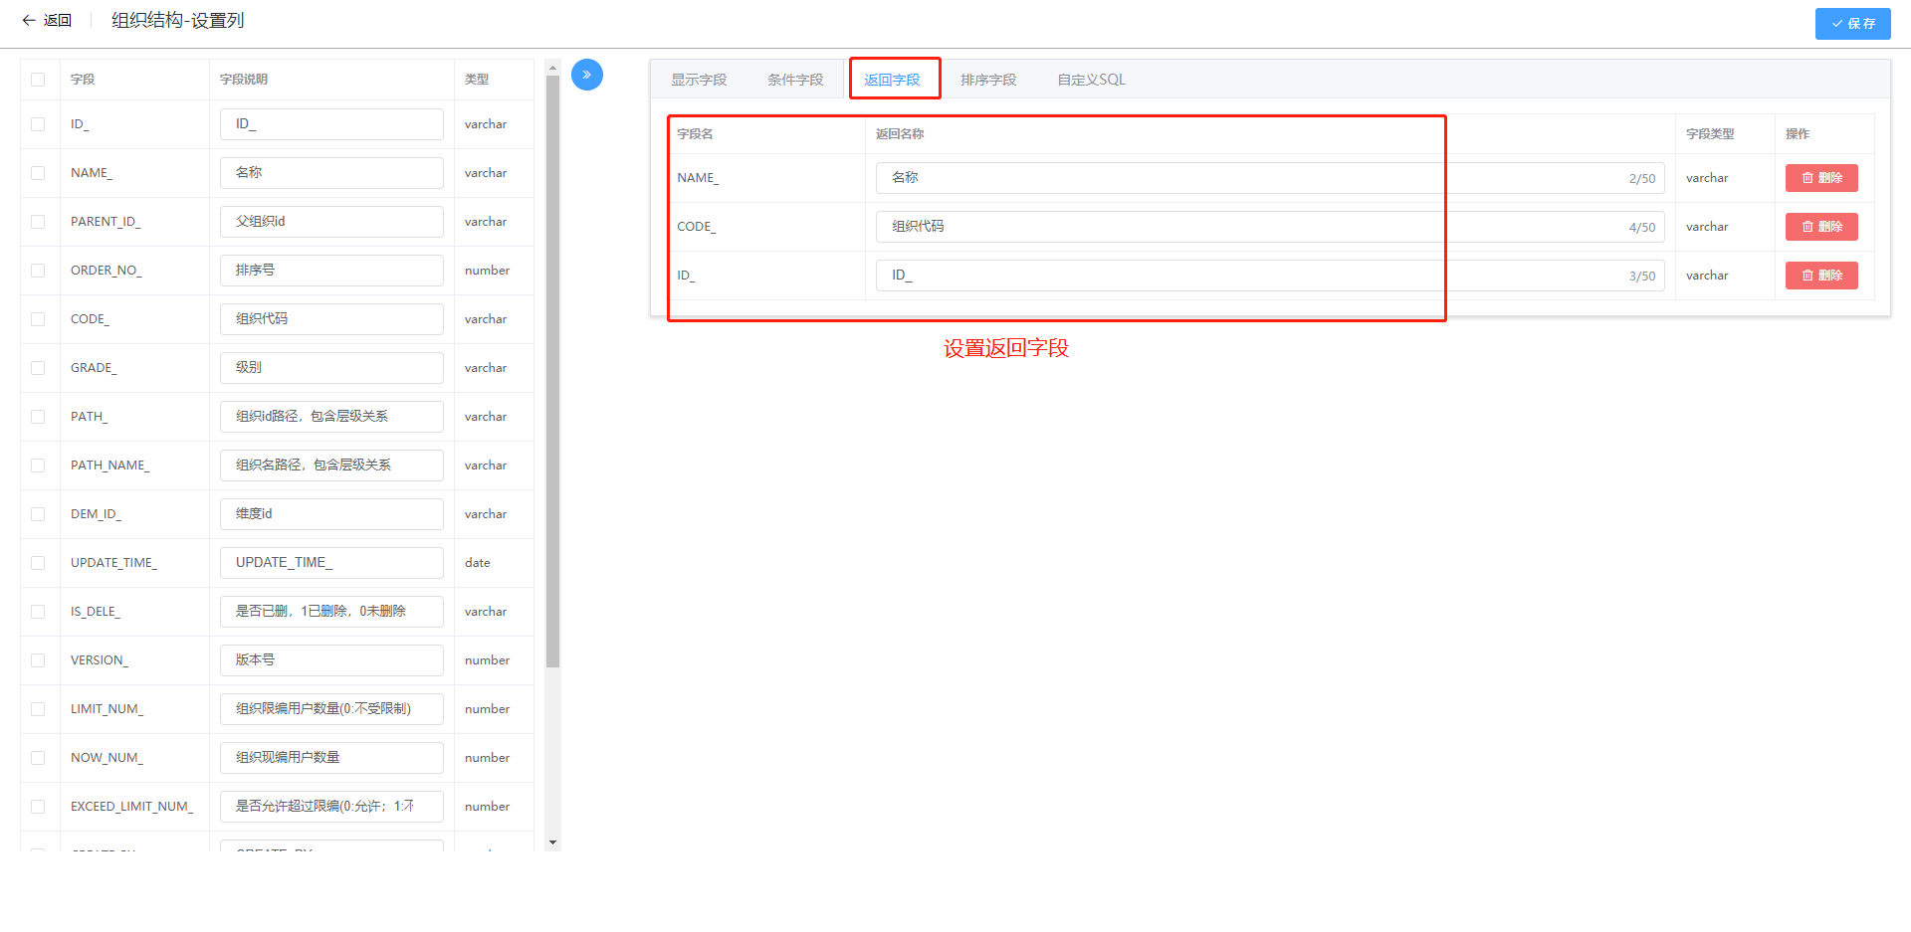Check the IS_DELE_ field checkbox
This screenshot has height=932, width=1911.
38,612
